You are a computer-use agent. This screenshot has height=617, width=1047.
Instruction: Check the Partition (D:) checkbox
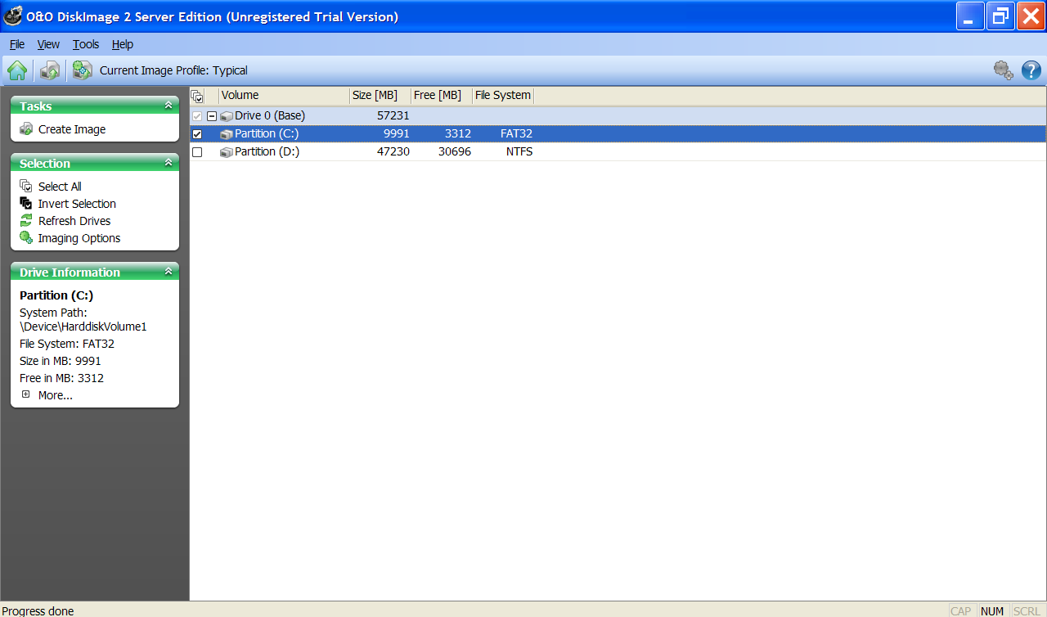pos(197,152)
